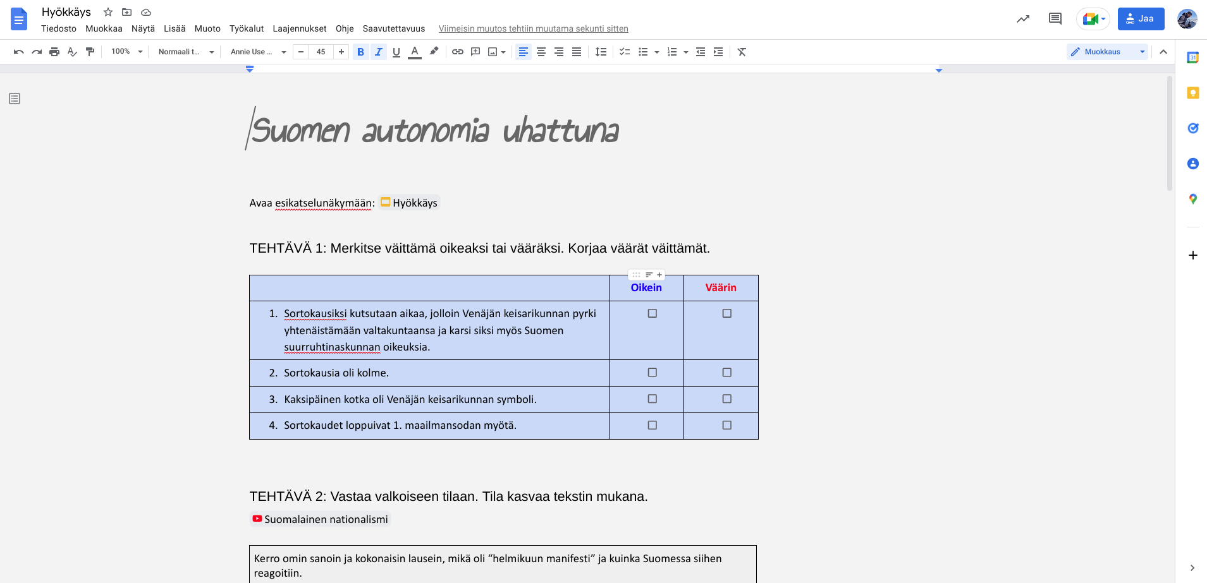Check Oikein box for statement 1
The height and width of the screenshot is (583, 1207).
tap(652, 313)
